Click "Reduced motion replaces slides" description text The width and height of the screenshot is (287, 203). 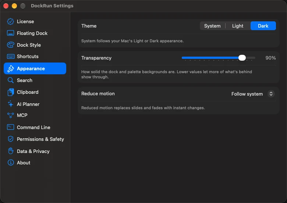click(143, 108)
